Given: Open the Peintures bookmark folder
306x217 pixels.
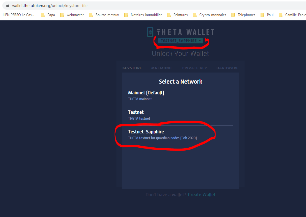Looking at the screenshot, I should click(x=177, y=15).
